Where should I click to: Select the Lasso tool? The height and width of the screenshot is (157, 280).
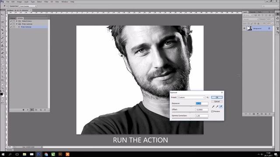(2, 22)
